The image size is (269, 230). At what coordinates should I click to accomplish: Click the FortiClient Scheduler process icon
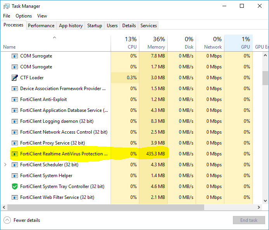pyautogui.click(x=15, y=165)
